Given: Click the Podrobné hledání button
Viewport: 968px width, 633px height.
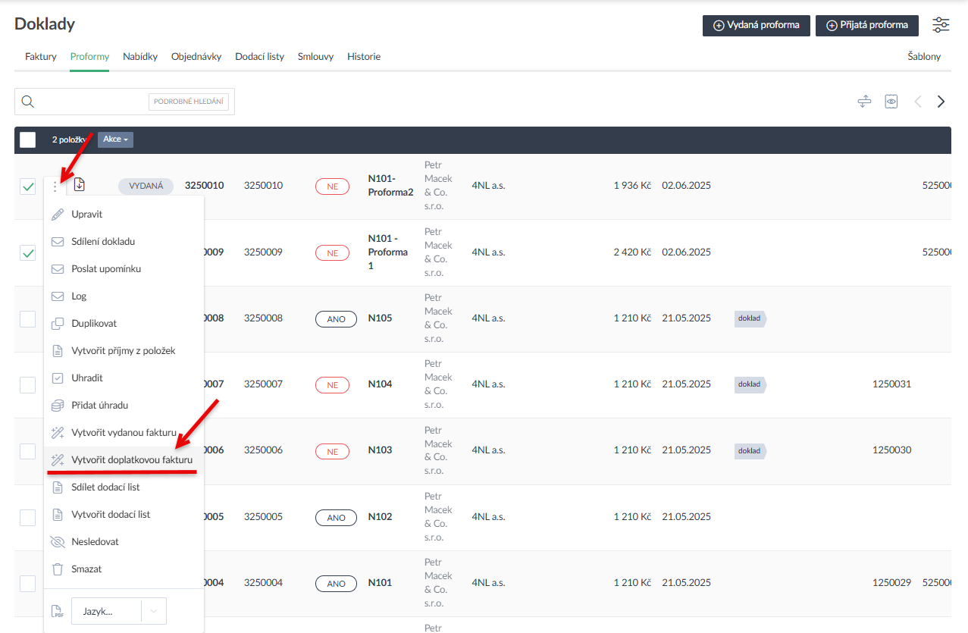Looking at the screenshot, I should click(189, 102).
